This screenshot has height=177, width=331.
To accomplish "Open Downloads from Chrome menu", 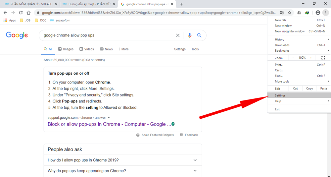I will tap(299, 45).
